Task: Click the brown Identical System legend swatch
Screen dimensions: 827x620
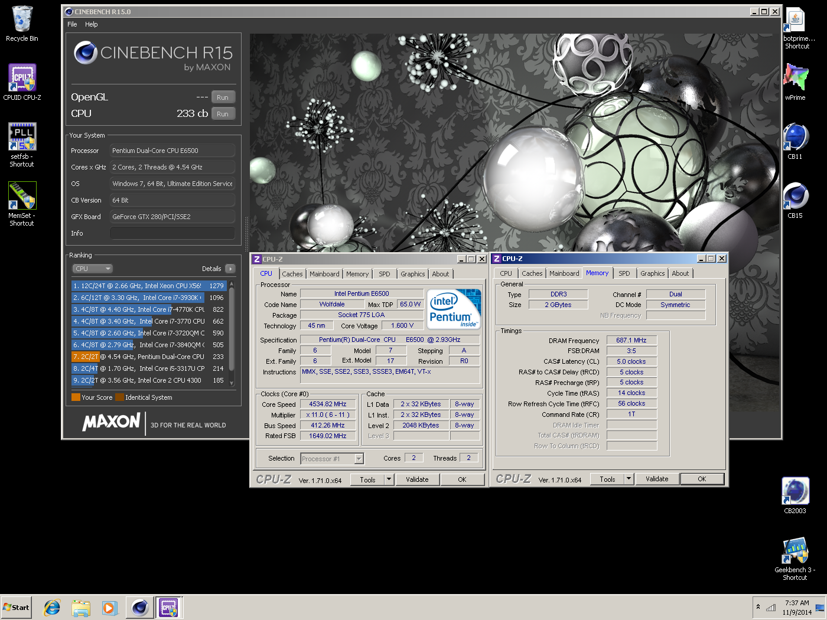Action: [x=119, y=397]
